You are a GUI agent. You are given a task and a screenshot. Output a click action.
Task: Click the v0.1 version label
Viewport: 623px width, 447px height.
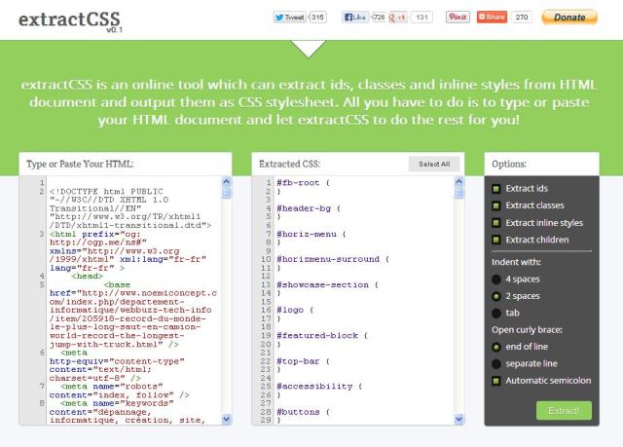115,30
